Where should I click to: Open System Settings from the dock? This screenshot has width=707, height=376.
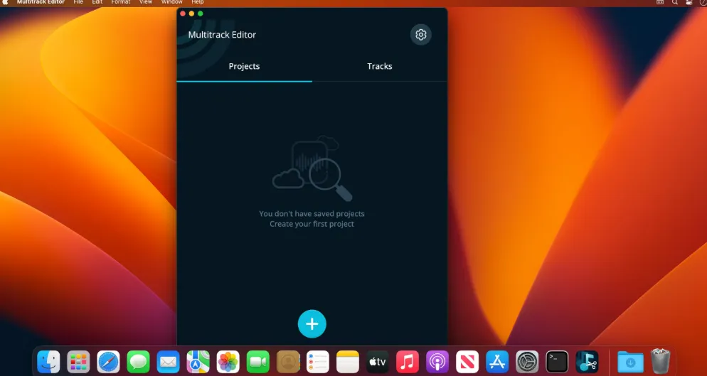click(527, 362)
